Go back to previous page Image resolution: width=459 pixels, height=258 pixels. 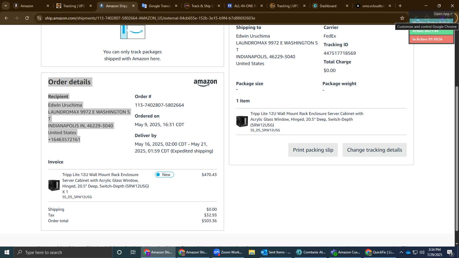6,18
